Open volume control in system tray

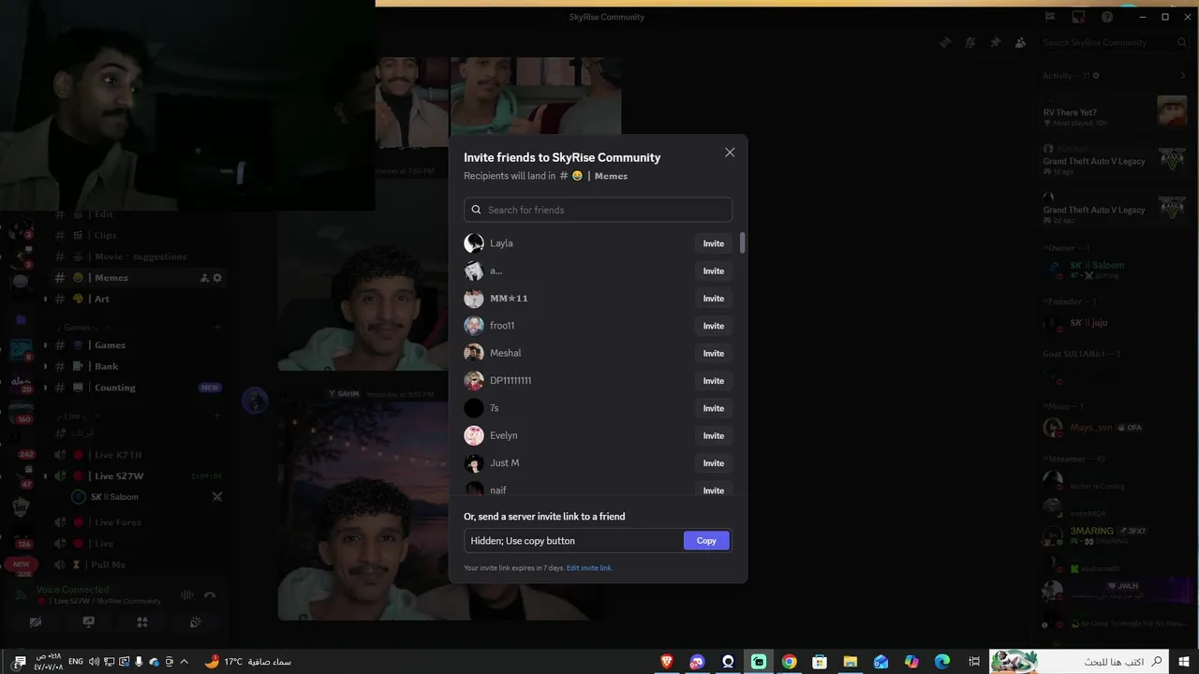pos(94,662)
